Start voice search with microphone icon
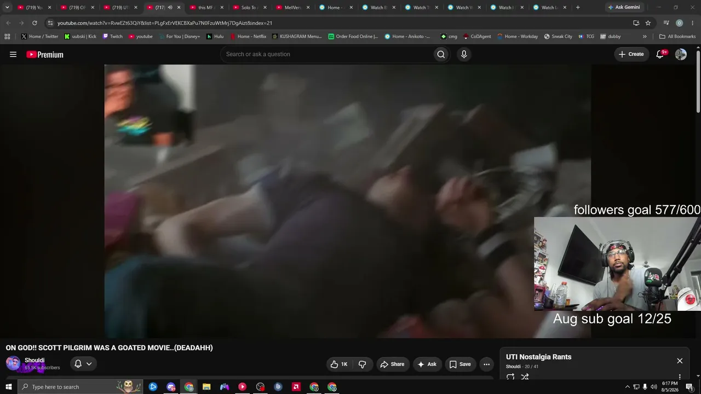The image size is (701, 394). tap(464, 54)
